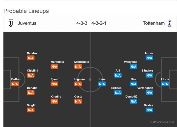
Task: Select player name Marchisio
Action: (x=57, y=62)
